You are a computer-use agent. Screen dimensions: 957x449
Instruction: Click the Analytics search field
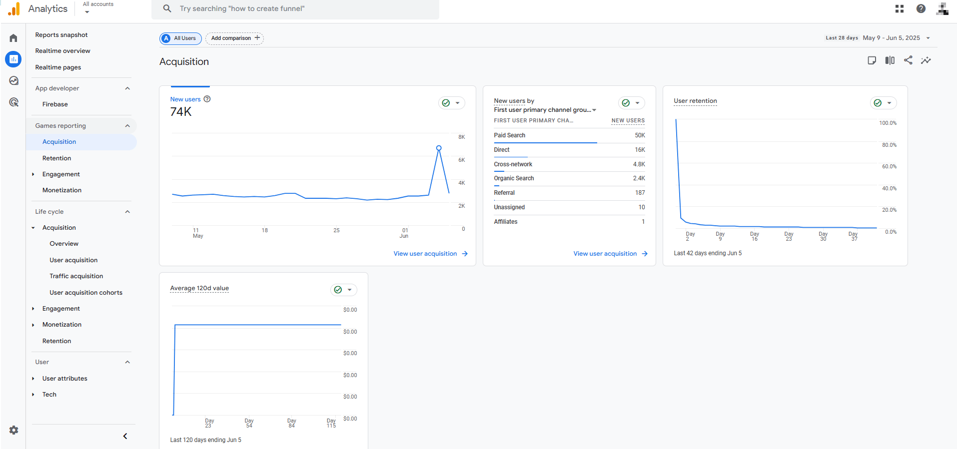(x=295, y=8)
